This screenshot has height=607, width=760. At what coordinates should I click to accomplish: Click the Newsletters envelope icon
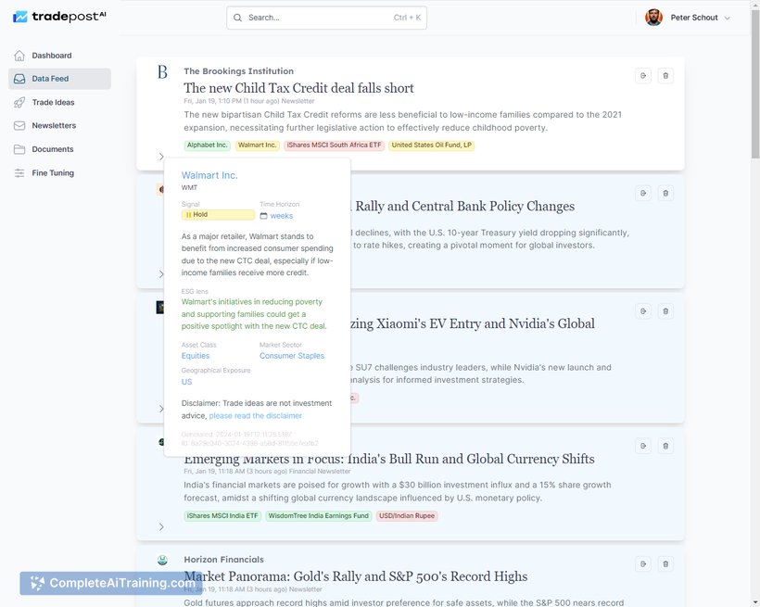pyautogui.click(x=19, y=125)
